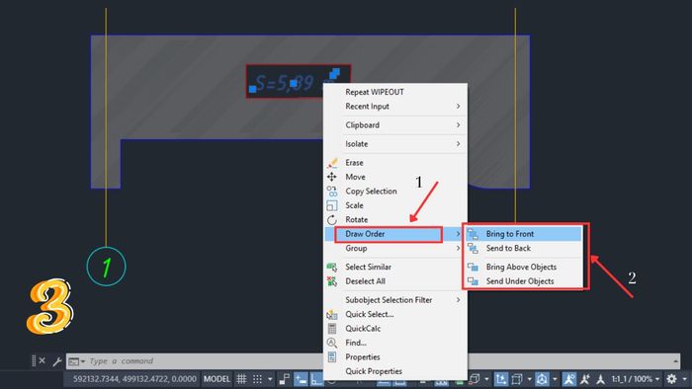Click the wrench customize icon on command line
Screen dimensions: 692x389
[57, 361]
